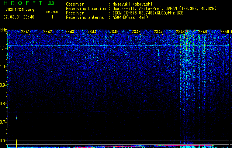Click the 1.0 kHz axis tick label
The width and height of the screenshot is (232, 148).
(3, 67)
